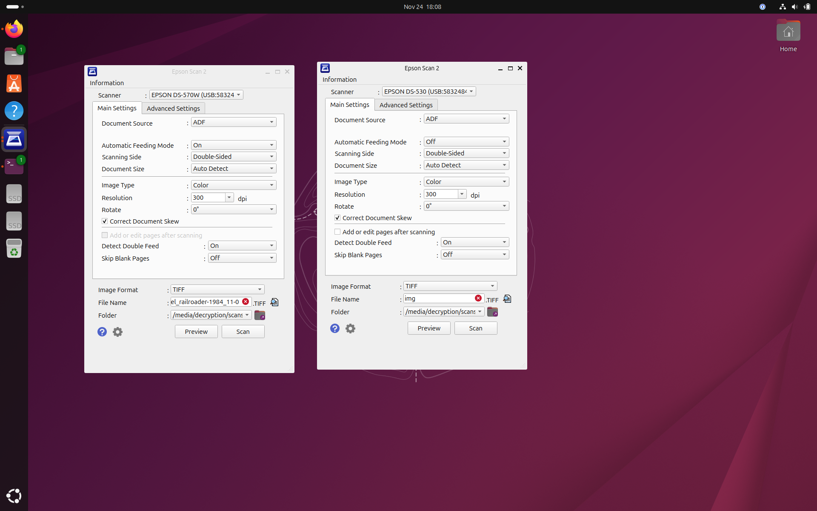Expand Image Format TIFF dropdown in DS-530 window

tap(450, 286)
